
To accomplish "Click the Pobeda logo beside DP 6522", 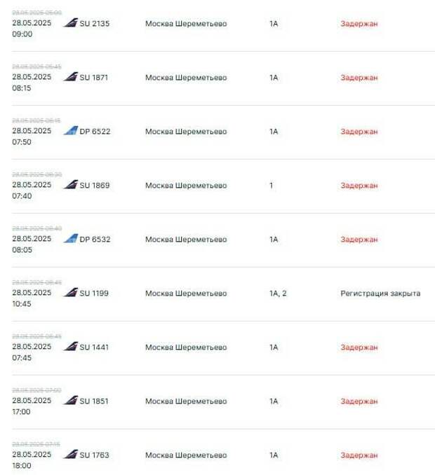I will click(71, 130).
